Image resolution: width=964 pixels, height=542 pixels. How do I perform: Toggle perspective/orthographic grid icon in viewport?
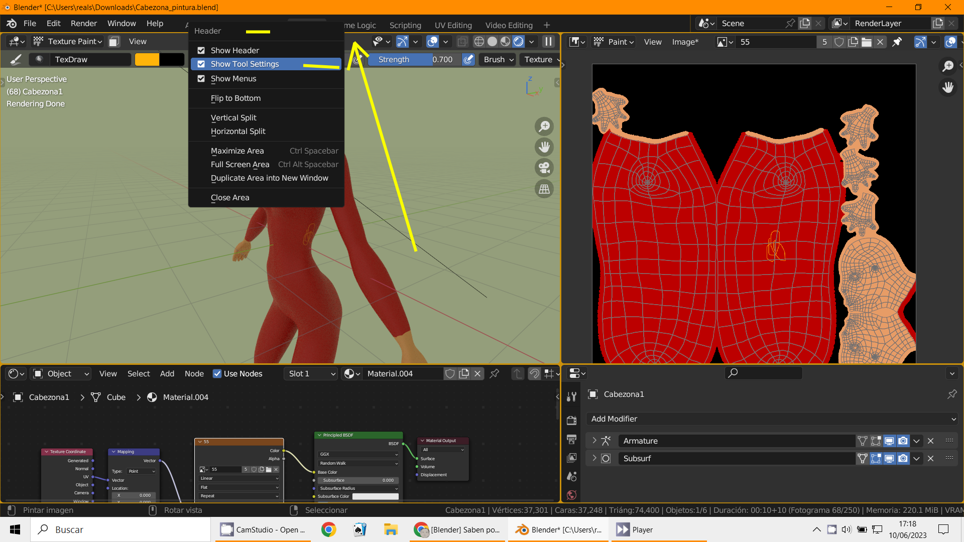(x=544, y=189)
